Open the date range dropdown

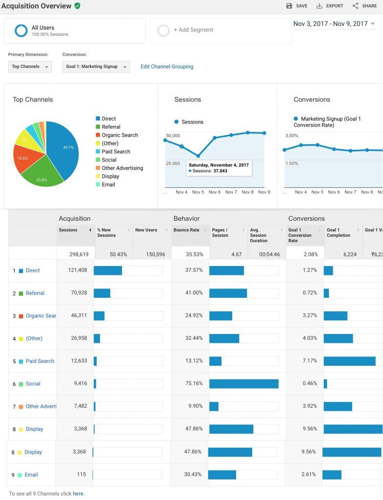click(x=334, y=24)
